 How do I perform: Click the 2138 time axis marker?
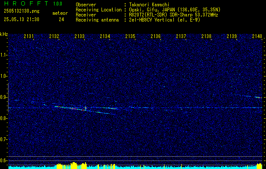click(x=206, y=36)
